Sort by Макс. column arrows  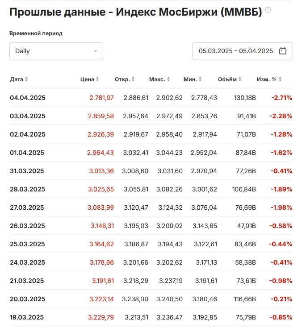168,79
